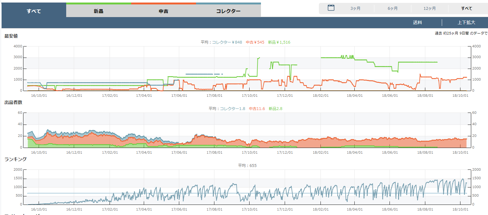Select すべて in the period selector
The image size is (488, 215).
tap(466, 9)
